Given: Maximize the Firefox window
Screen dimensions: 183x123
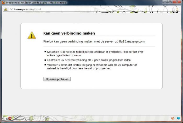Looking at the screenshot, I should (x=170, y=2).
